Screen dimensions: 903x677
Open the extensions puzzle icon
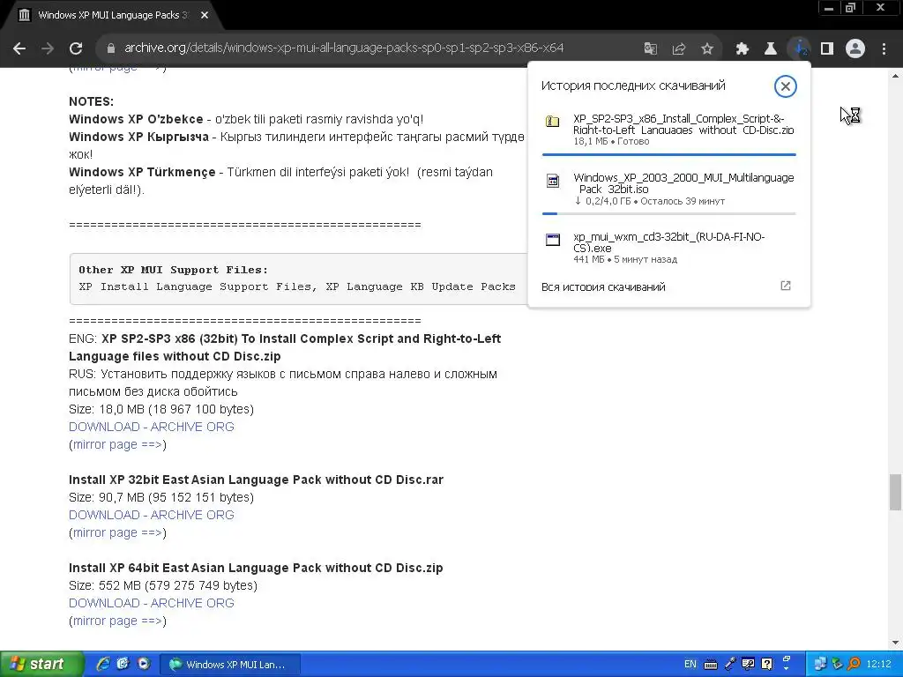(x=742, y=48)
